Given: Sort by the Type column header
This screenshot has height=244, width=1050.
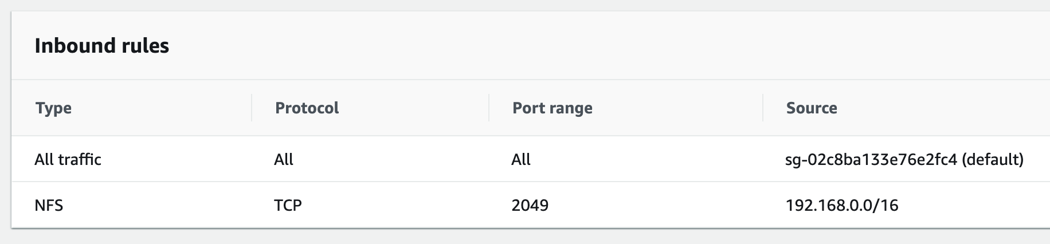Looking at the screenshot, I should [x=53, y=108].
